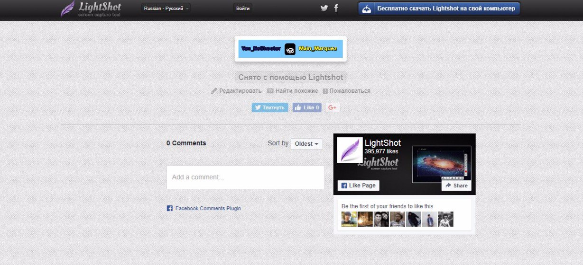
Task: Click the first friend avatar in widget
Action: pos(349,219)
